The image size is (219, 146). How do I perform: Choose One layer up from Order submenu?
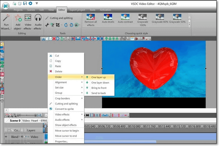click(98, 77)
